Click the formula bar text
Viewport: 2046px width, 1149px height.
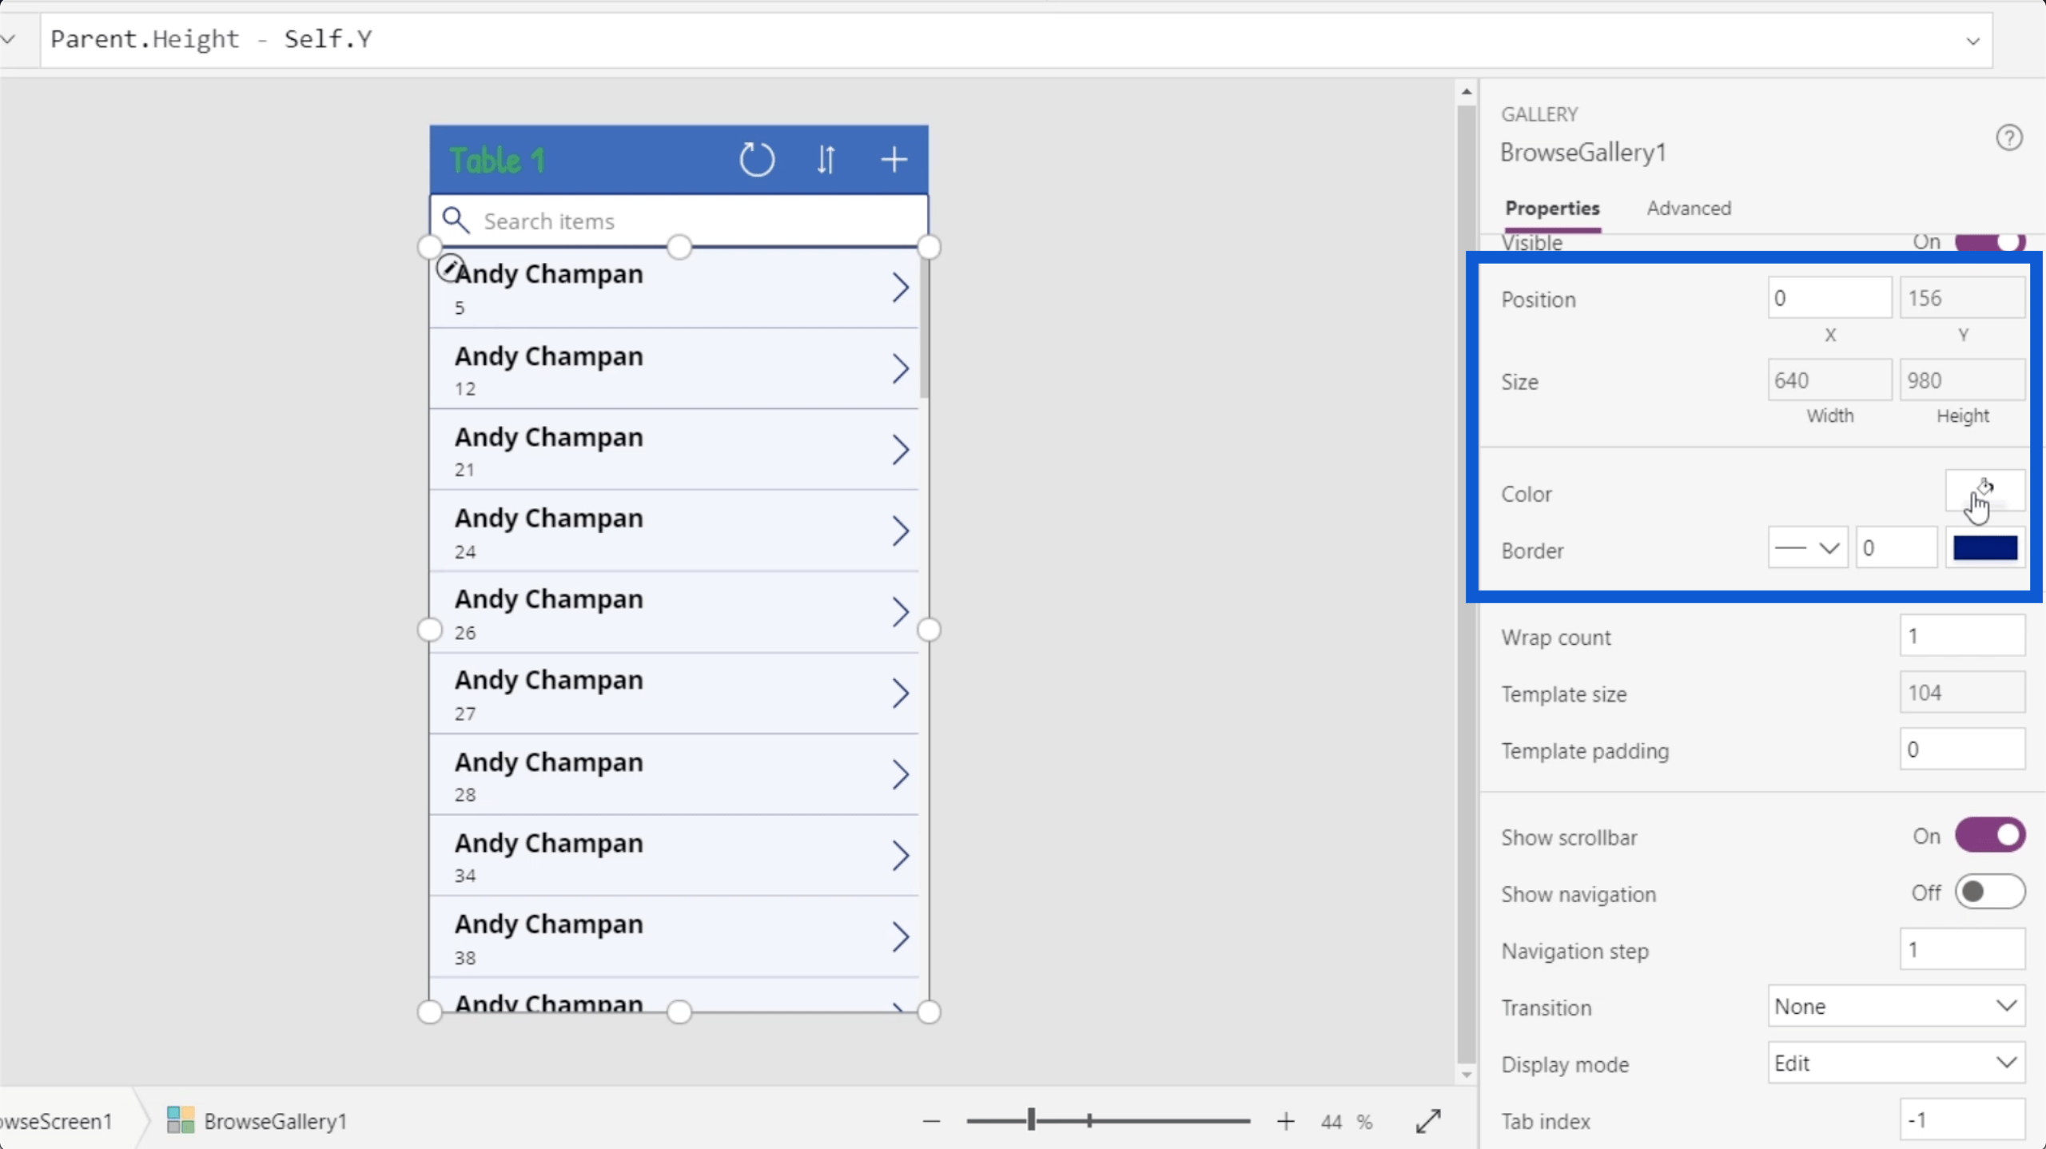(211, 39)
